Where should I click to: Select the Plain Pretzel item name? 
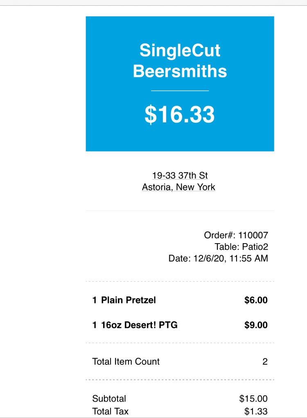coord(129,300)
